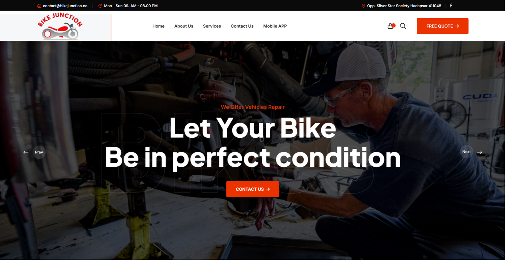This screenshot has width=505, height=260.
Task: Select Contact Us in navigation bar
Action: (x=242, y=26)
